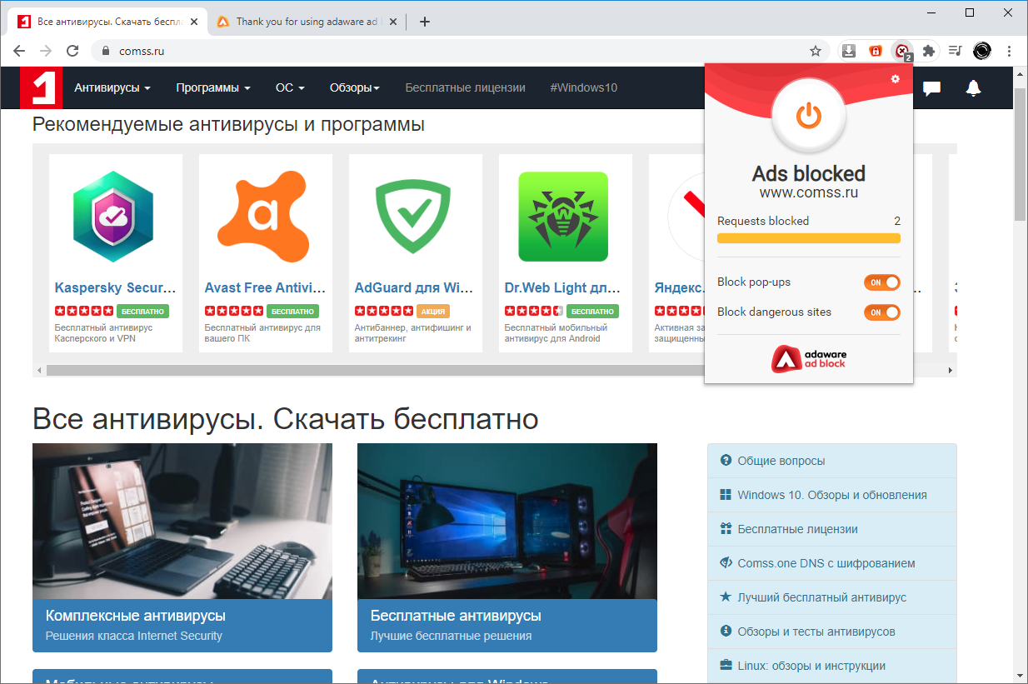
Task: Click the page vertical scrollbar thumb
Action: coord(1020,152)
